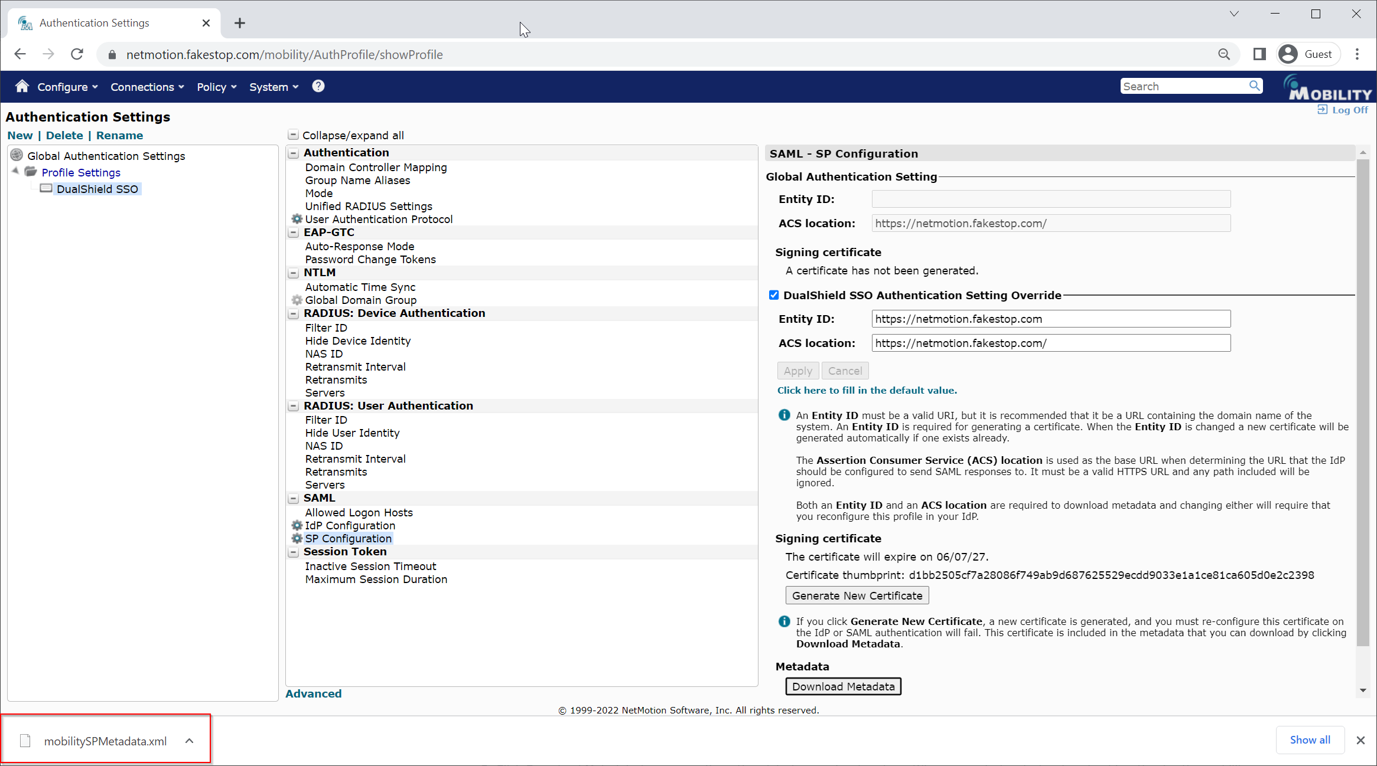Toggle Collapse/expand all box
Image resolution: width=1377 pixels, height=766 pixels.
point(293,135)
